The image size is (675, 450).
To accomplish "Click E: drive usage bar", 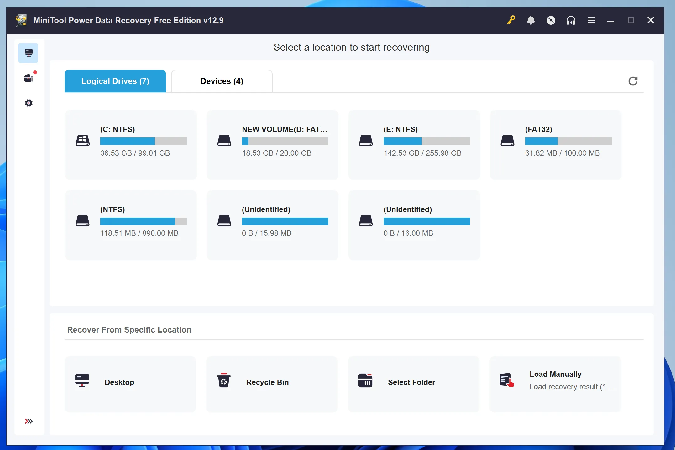I will coord(427,141).
